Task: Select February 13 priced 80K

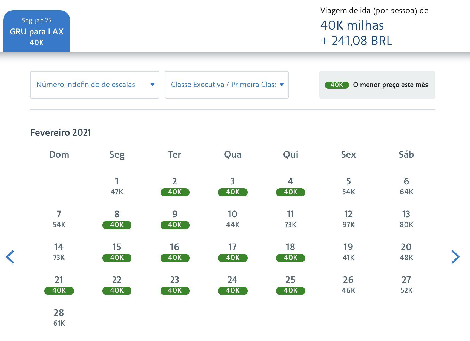Action: (406, 219)
